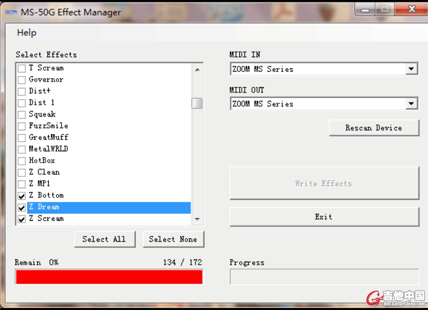Toggle the Squeak effect checkbox

(22, 114)
